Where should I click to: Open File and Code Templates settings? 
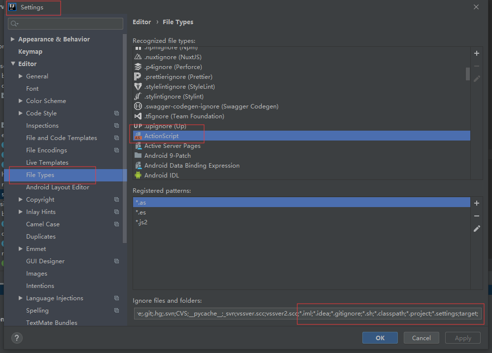[62, 138]
